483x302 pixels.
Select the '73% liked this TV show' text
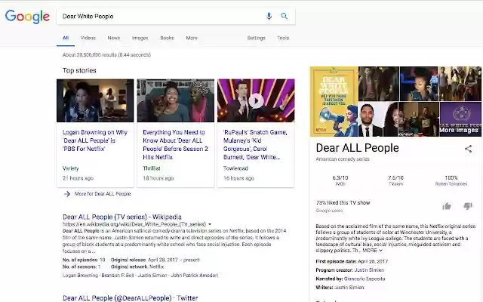343,203
